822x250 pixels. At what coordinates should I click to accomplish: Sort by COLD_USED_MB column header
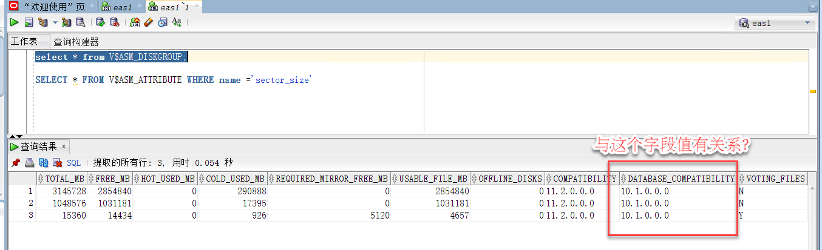point(232,179)
